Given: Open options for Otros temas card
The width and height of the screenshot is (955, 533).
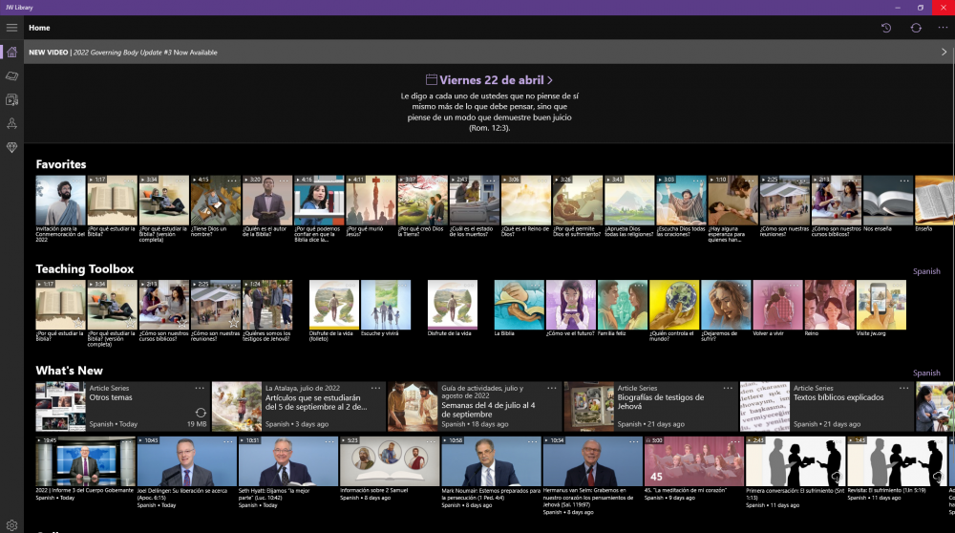Looking at the screenshot, I should click(200, 388).
